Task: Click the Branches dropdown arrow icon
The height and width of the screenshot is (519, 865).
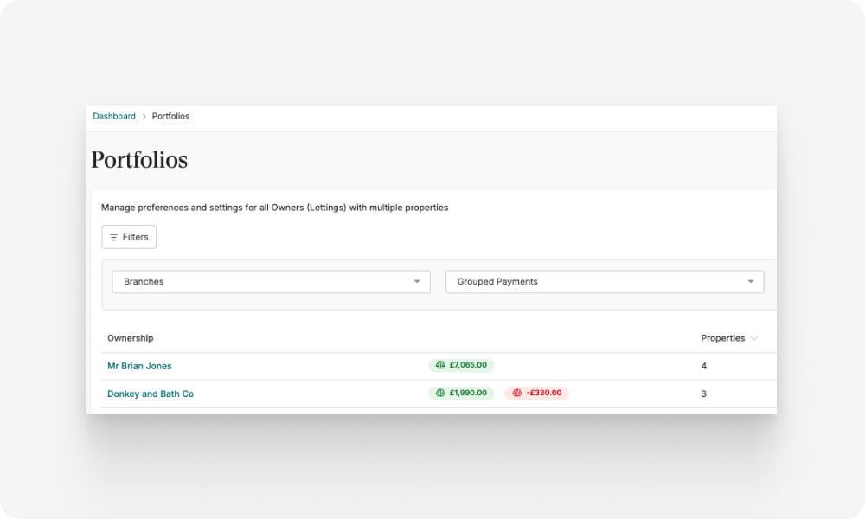Action: coord(419,281)
